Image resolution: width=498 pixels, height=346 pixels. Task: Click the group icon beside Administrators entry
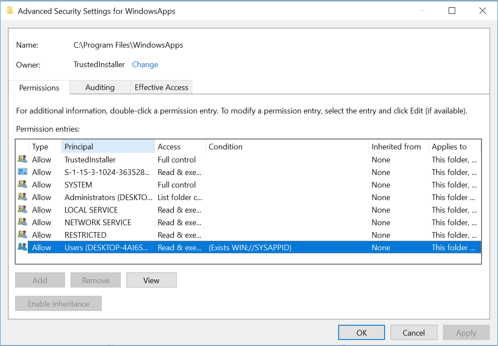pos(22,197)
